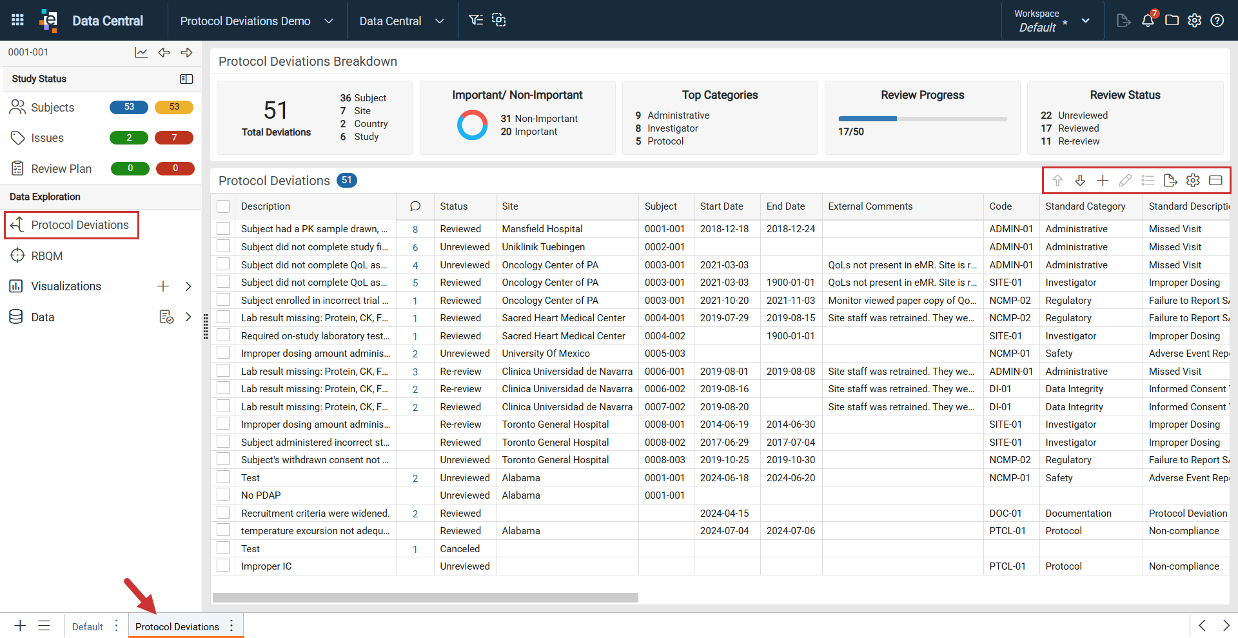Toggle the card view icon in toolbar

[x=1215, y=181]
